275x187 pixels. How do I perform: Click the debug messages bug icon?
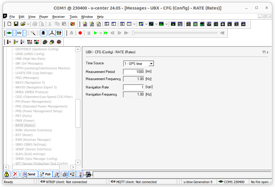[43, 33]
